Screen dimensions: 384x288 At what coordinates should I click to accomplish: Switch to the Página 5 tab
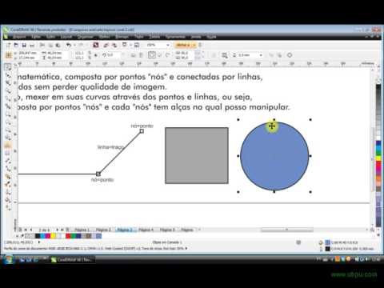tap(167, 230)
